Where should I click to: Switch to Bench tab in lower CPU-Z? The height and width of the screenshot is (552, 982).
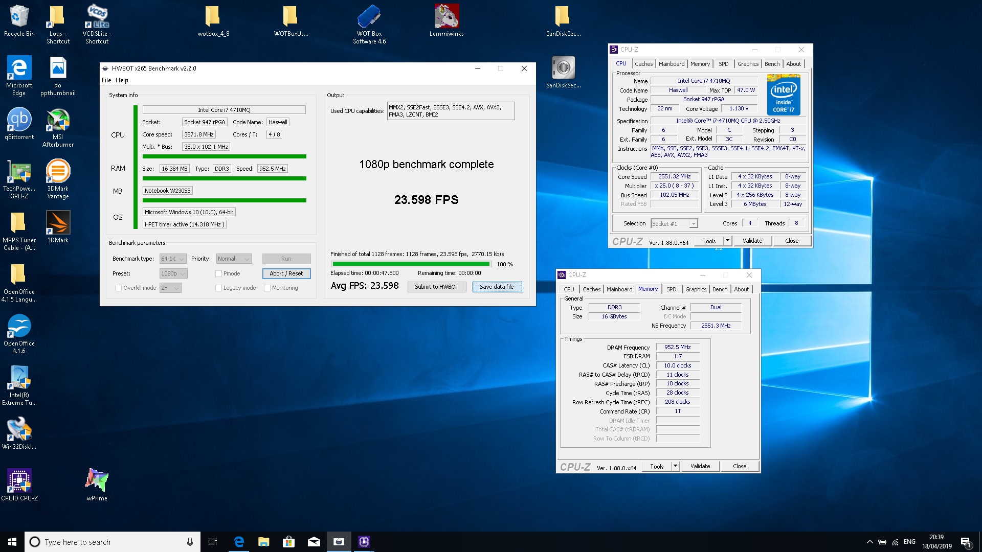click(720, 289)
